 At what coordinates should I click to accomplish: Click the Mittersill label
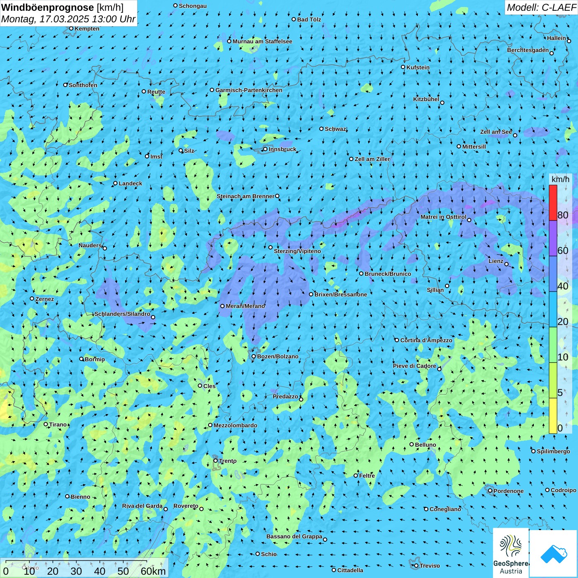474,147
